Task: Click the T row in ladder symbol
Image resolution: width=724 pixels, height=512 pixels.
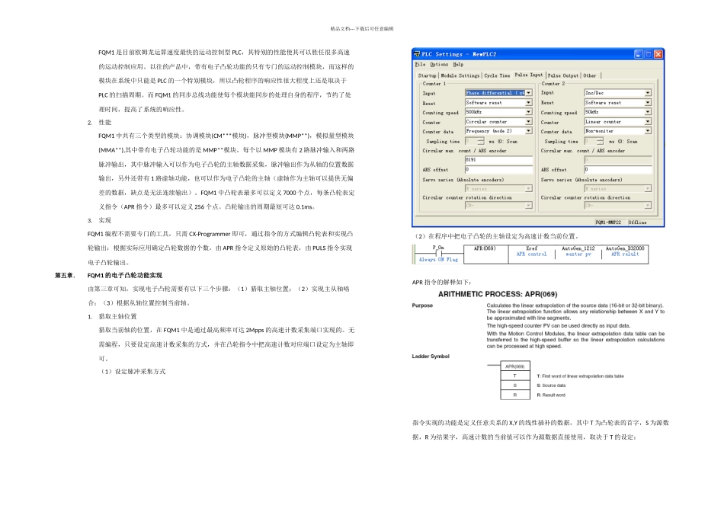Action: [x=515, y=376]
